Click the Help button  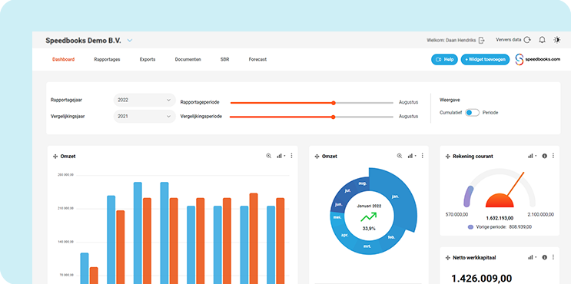[x=444, y=59]
